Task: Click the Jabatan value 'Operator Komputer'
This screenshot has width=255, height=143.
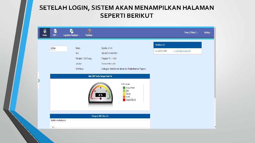Action: click(108, 64)
